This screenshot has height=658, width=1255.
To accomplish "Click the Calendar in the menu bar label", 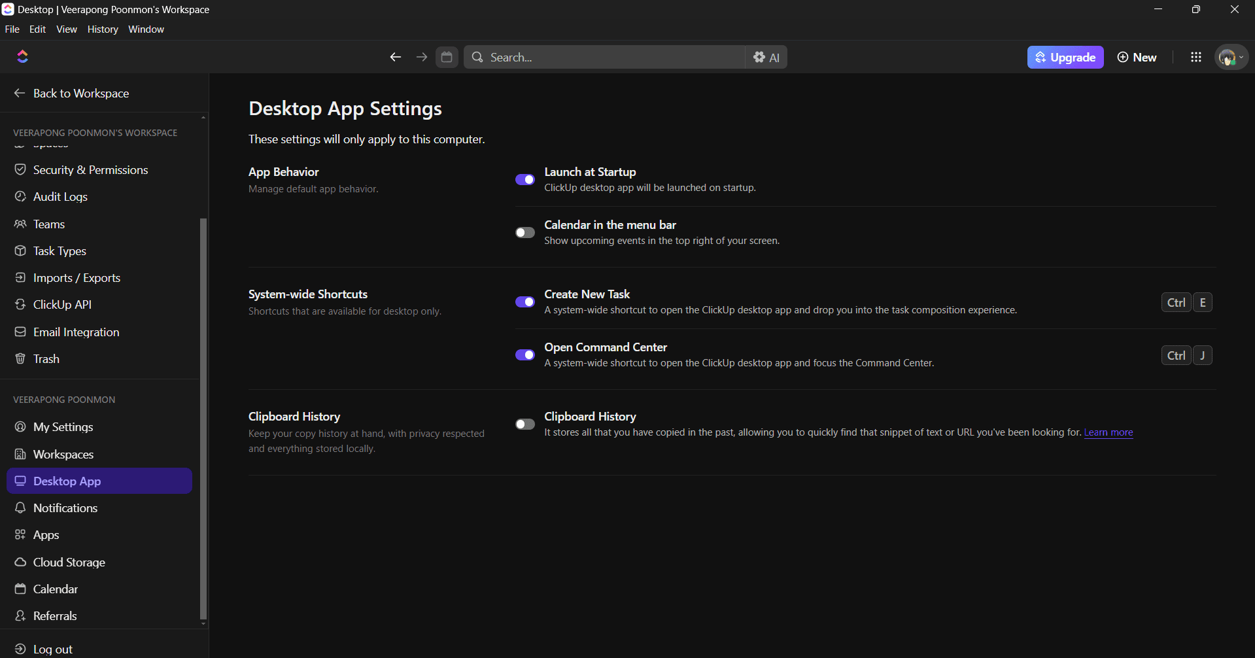I will coord(610,225).
